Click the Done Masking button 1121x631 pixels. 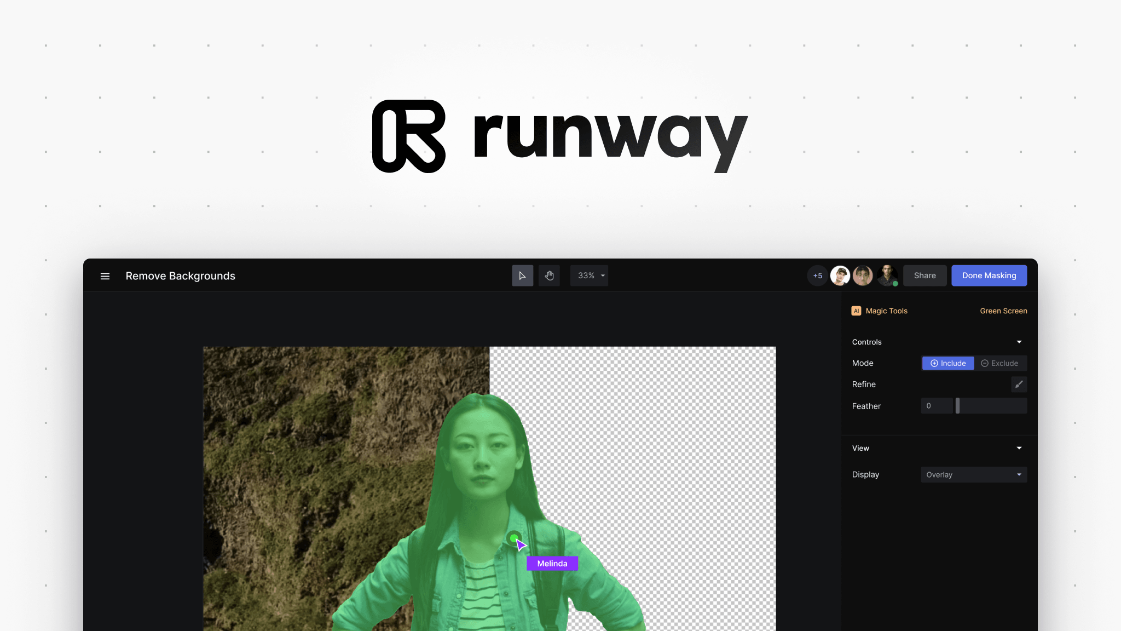(989, 276)
